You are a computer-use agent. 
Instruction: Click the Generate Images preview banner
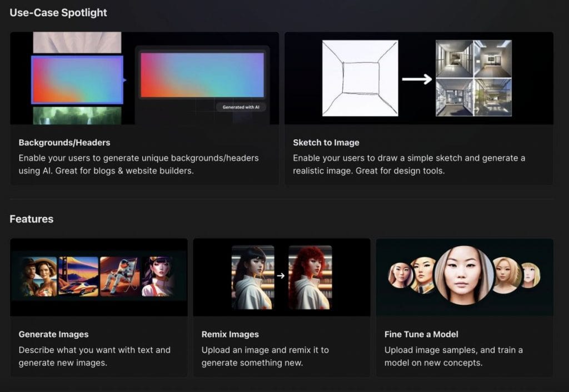[99, 277]
